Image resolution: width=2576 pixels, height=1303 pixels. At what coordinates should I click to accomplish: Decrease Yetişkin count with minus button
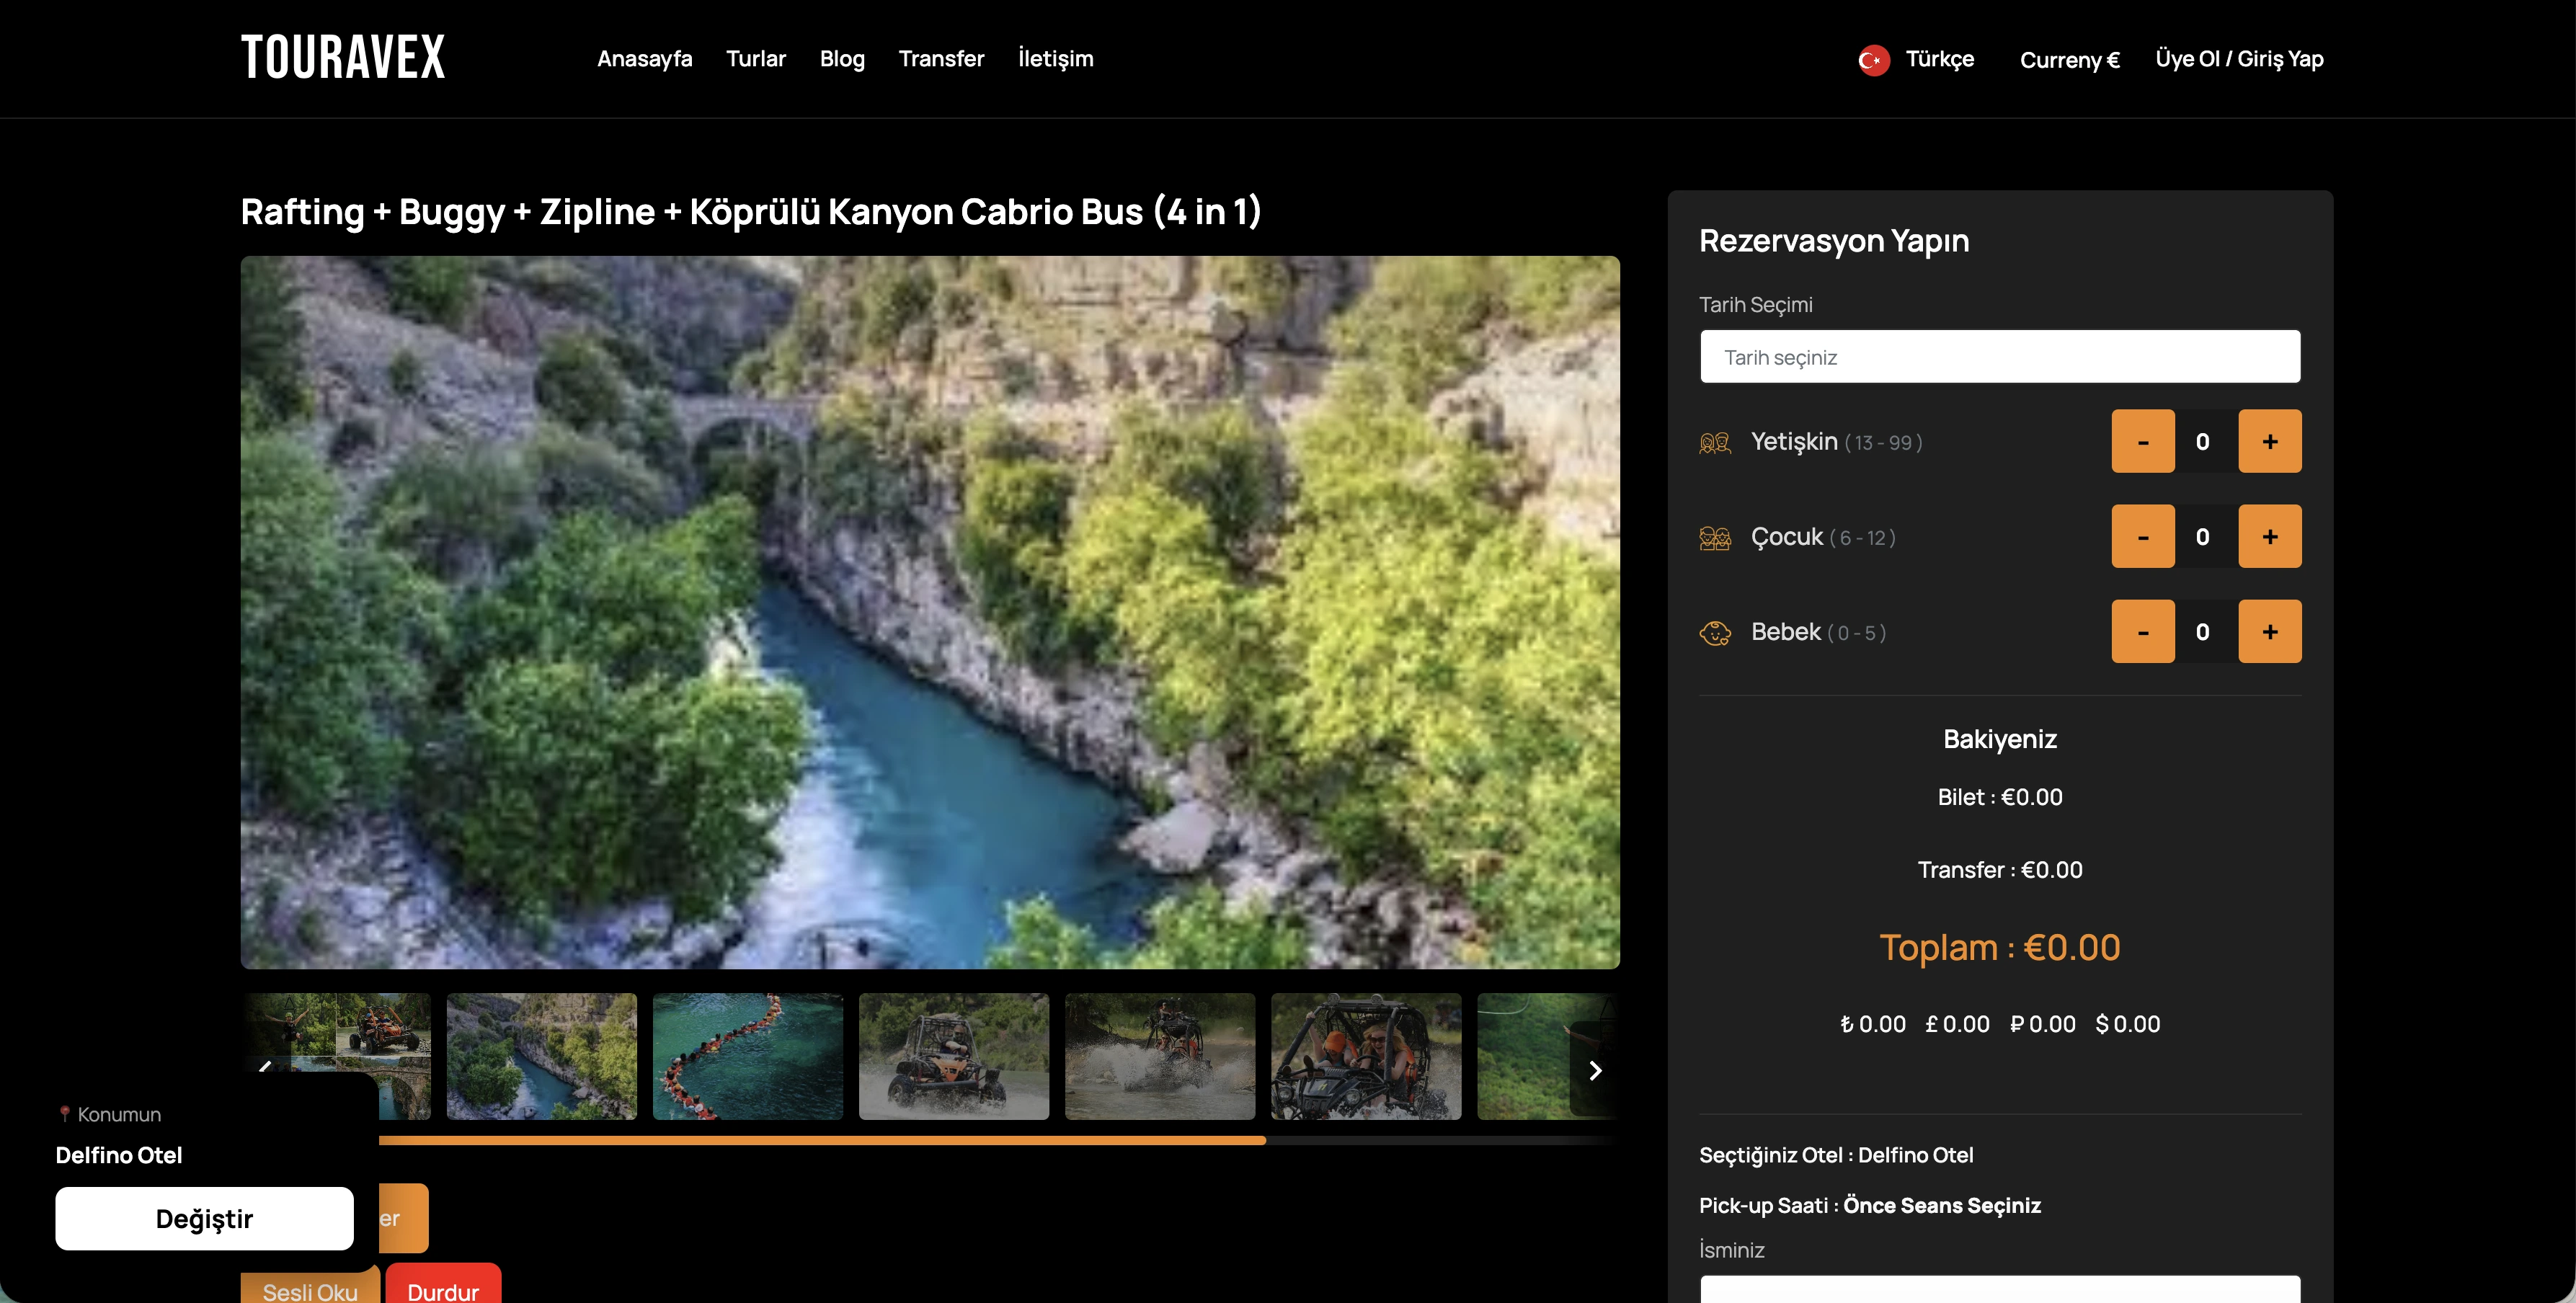pyautogui.click(x=2142, y=441)
